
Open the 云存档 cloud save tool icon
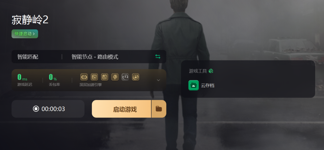pyautogui.click(x=193, y=85)
